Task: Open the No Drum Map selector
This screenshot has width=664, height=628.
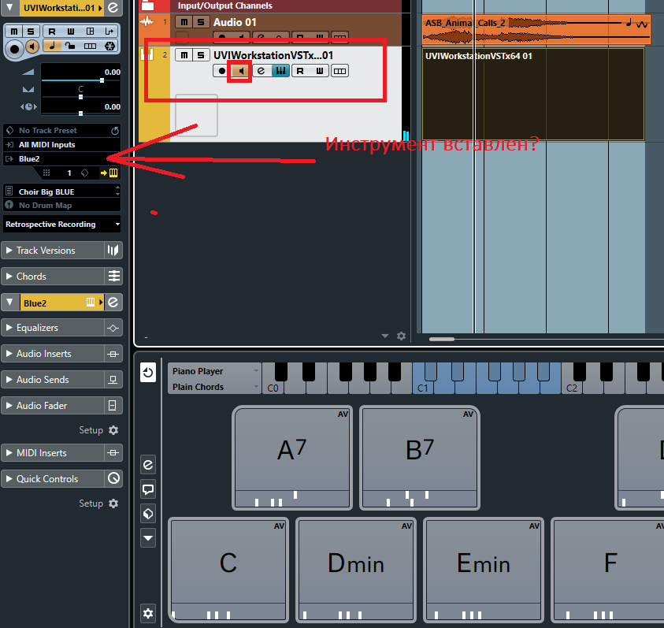Action: point(61,206)
